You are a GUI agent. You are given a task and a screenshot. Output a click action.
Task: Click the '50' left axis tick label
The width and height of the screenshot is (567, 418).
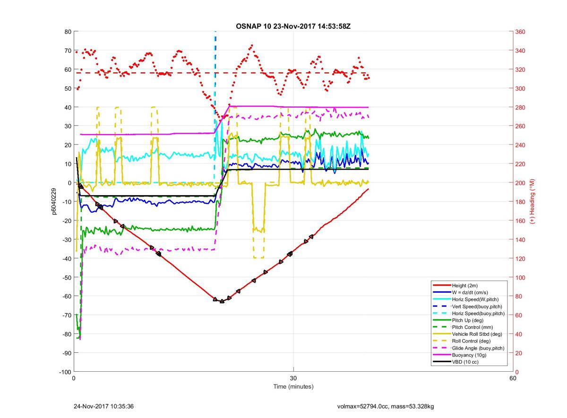(68, 88)
